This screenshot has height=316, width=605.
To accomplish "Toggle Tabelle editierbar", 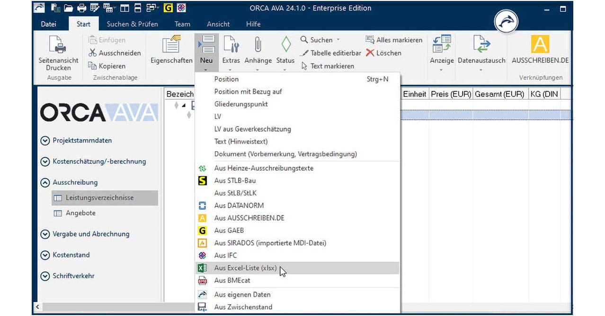I will click(331, 53).
